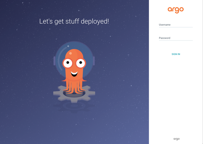Viewport: 203px width, 144px height.
Task: Click the Username field label
Action: click(165, 25)
